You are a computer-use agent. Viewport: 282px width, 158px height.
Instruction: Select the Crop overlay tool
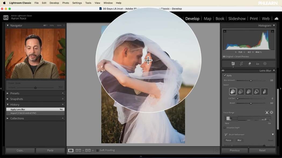pos(241,64)
